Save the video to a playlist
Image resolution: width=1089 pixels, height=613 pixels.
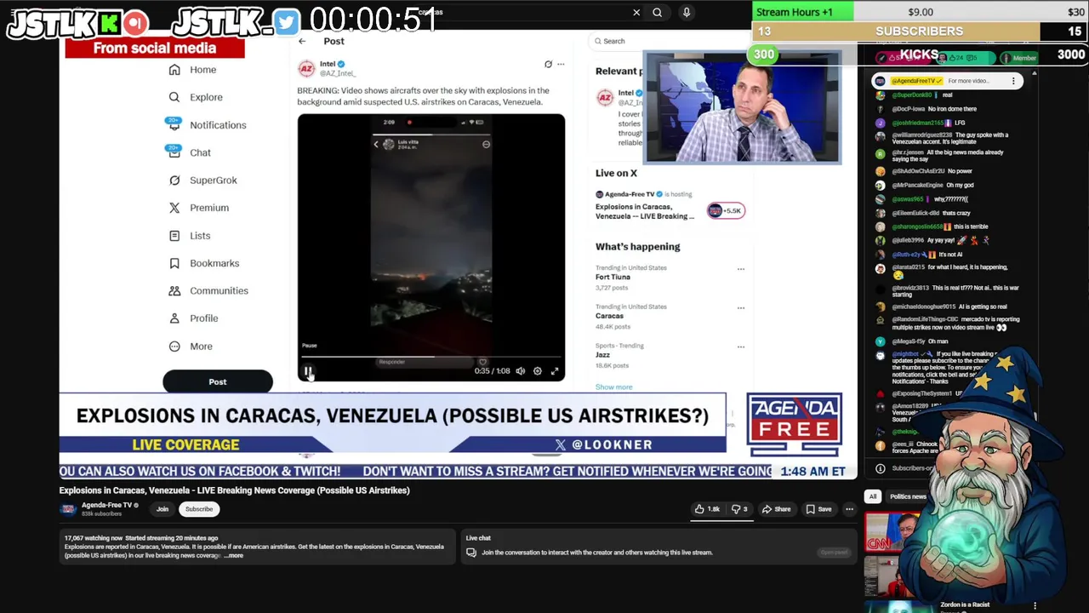click(x=818, y=509)
